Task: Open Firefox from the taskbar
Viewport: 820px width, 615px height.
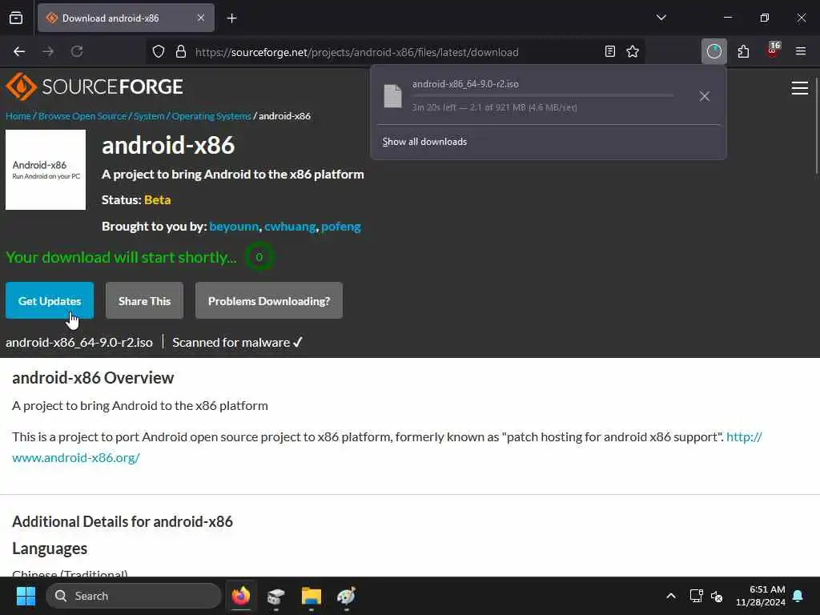Action: (x=241, y=596)
